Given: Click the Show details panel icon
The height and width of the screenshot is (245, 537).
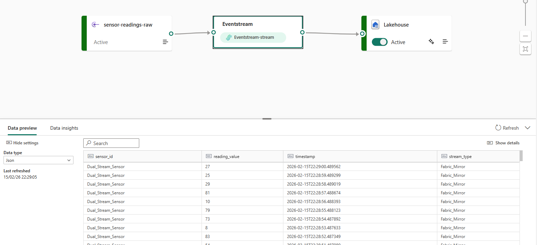Looking at the screenshot, I should [490, 143].
